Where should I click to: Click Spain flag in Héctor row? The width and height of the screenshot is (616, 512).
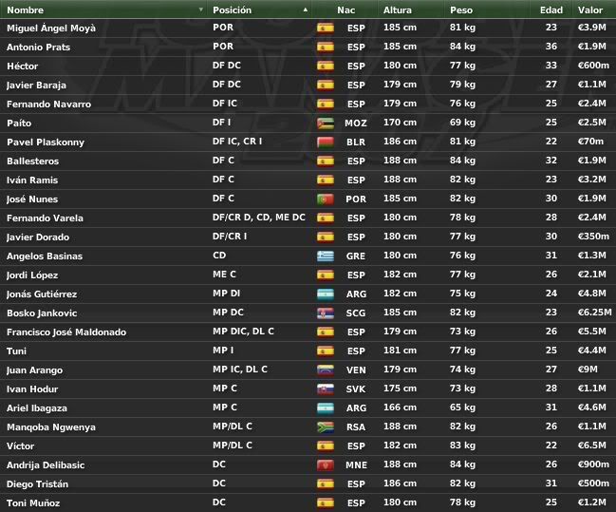[x=326, y=66]
